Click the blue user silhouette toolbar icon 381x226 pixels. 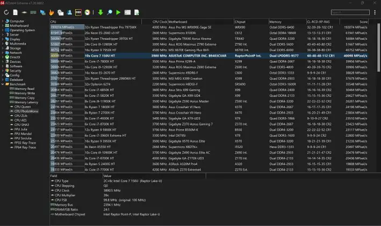click(69, 12)
